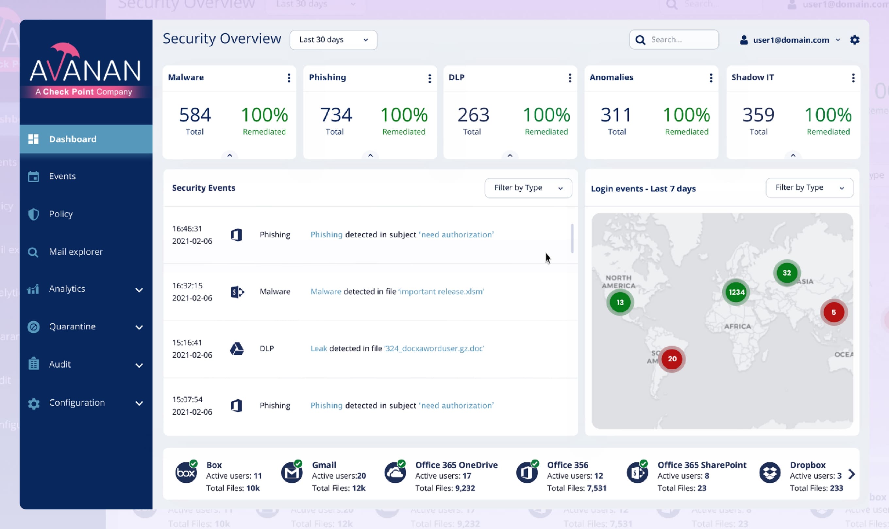
Task: Open the Phishing card kebab menu
Action: [429, 78]
